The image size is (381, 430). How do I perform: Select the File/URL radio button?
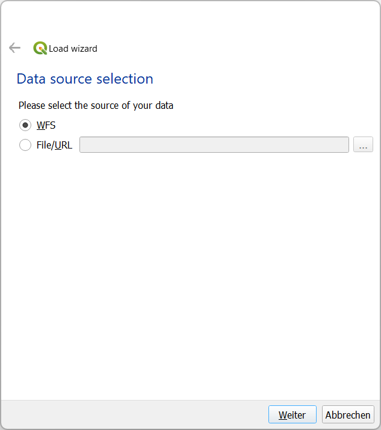coord(25,145)
